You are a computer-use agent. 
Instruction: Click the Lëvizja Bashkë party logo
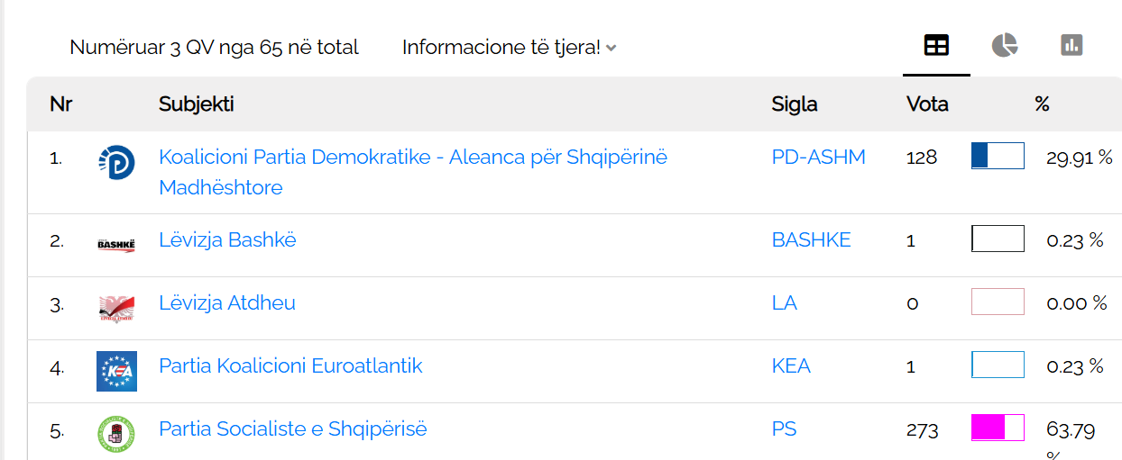116,244
